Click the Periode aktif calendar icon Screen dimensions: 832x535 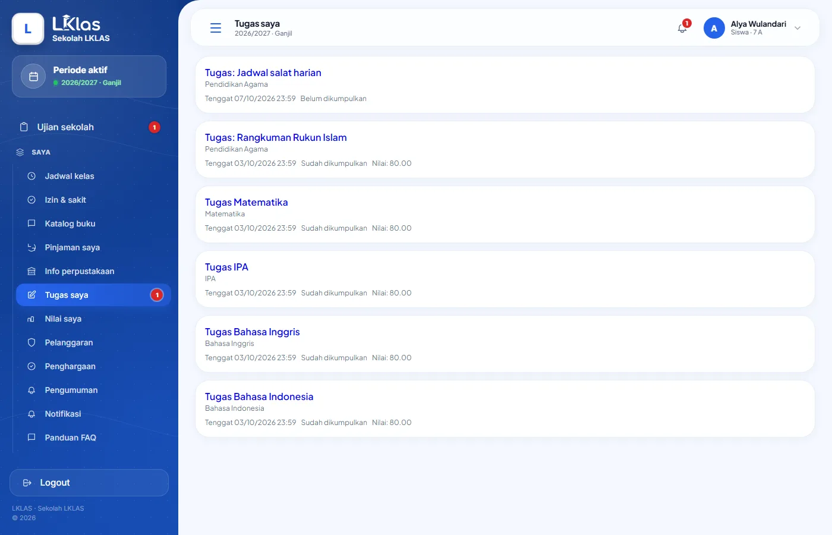pyautogui.click(x=33, y=76)
